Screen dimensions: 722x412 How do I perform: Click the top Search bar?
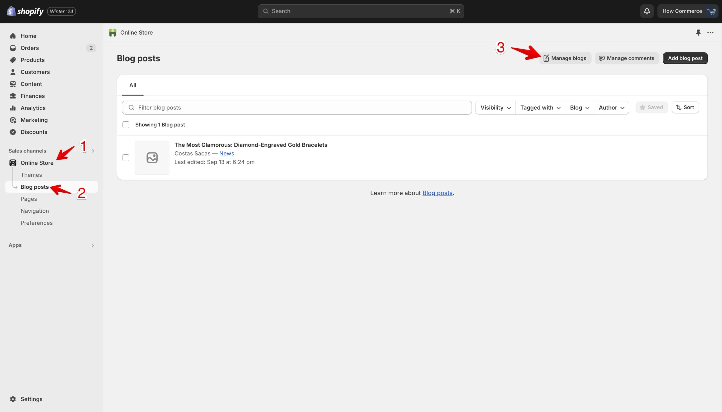(x=361, y=11)
